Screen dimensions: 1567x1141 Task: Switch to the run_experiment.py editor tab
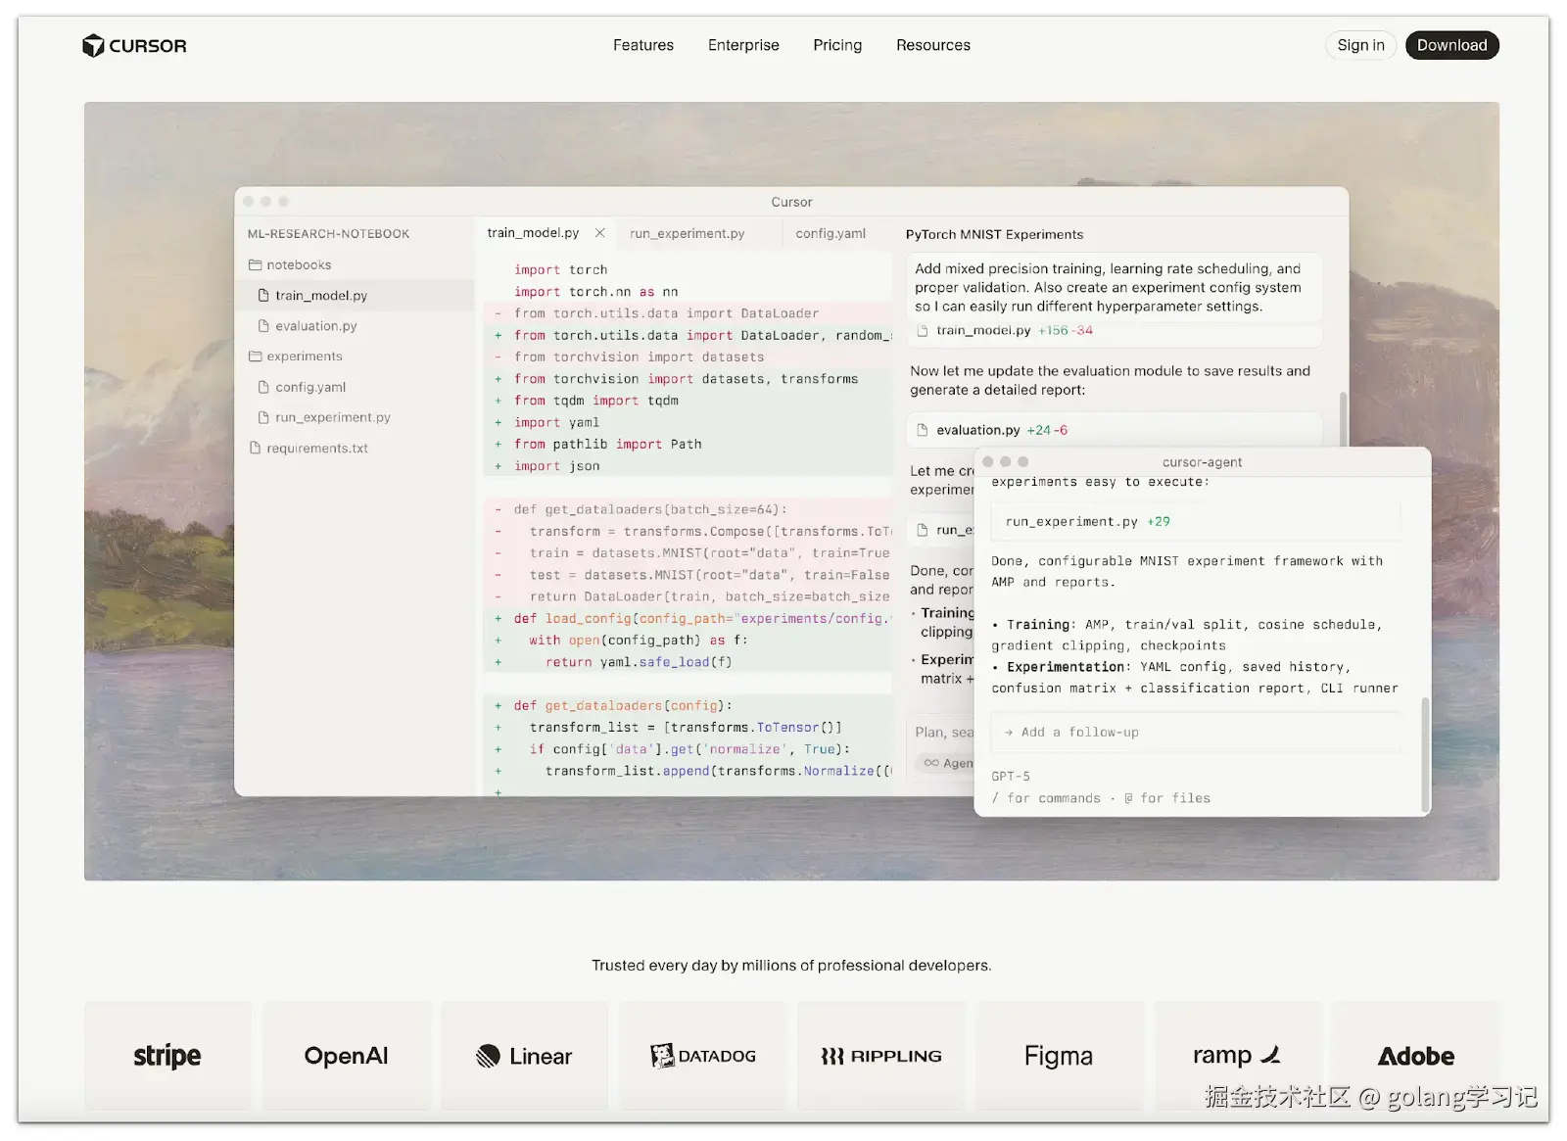688,233
